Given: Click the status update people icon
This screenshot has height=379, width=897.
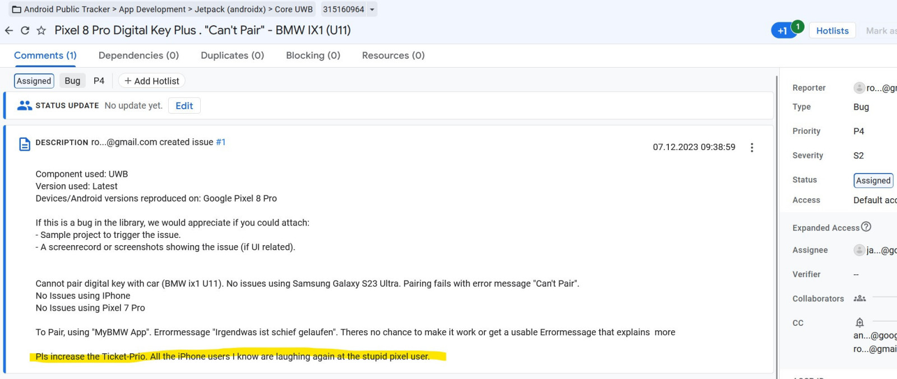Looking at the screenshot, I should pyautogui.click(x=25, y=105).
